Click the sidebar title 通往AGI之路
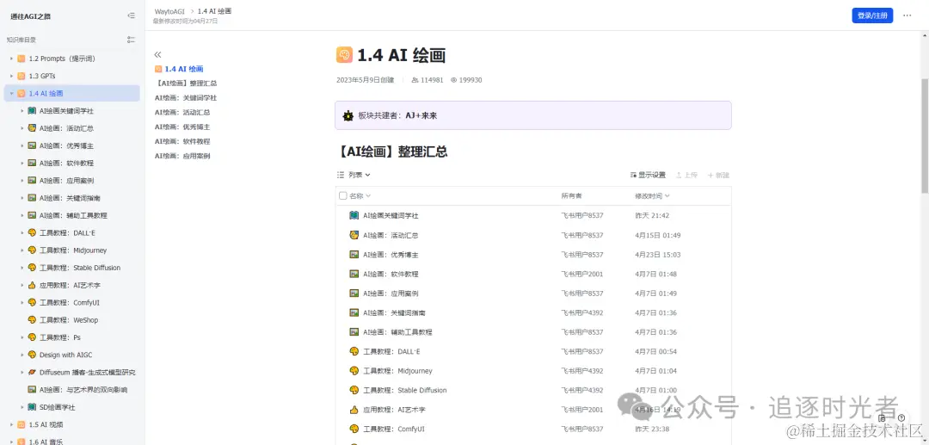Screen dimensions: 929x445 (30, 16)
